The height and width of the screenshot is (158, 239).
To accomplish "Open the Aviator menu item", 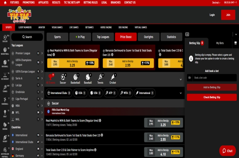I will point(42,27).
